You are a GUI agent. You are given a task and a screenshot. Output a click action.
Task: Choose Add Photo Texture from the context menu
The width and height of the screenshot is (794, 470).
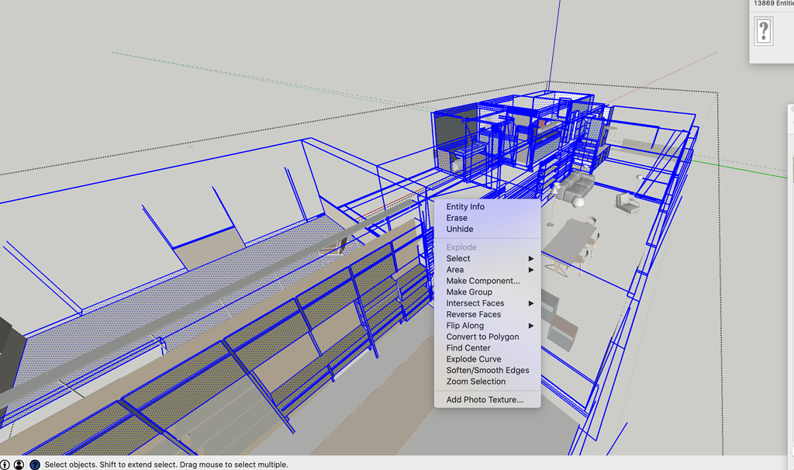tap(482, 399)
